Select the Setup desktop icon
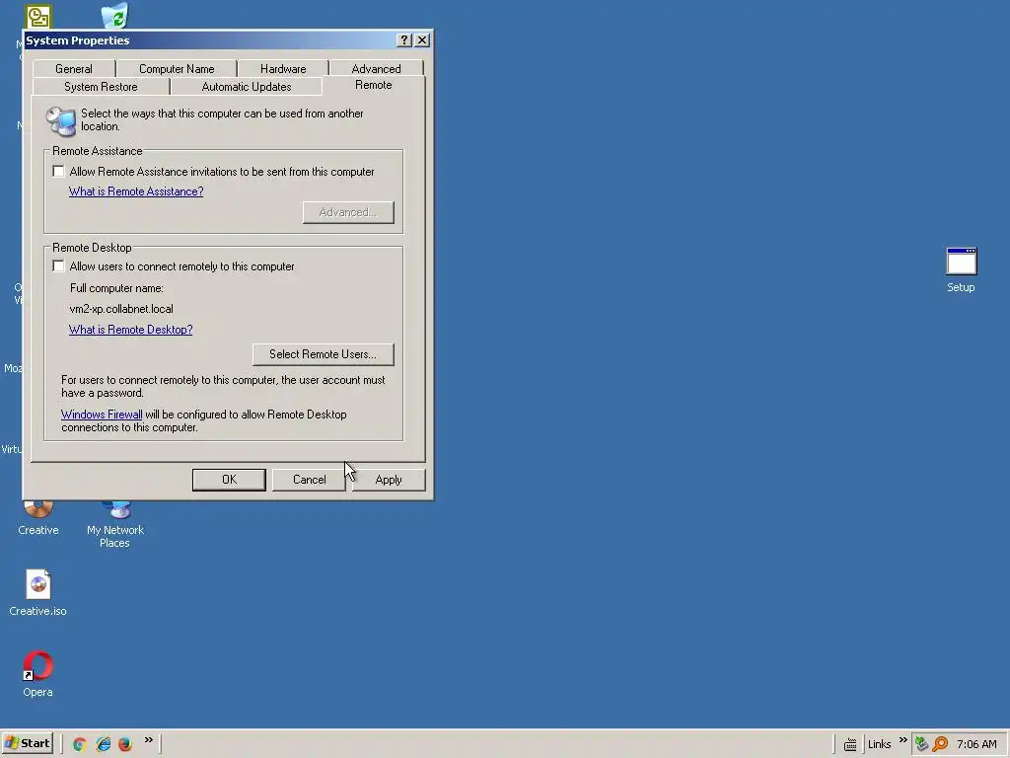Image resolution: width=1010 pixels, height=758 pixels. pyautogui.click(x=961, y=270)
